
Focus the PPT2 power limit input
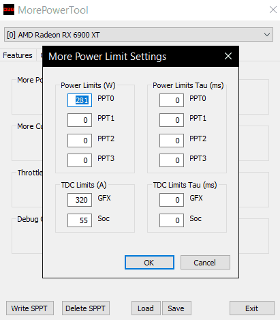click(80, 141)
